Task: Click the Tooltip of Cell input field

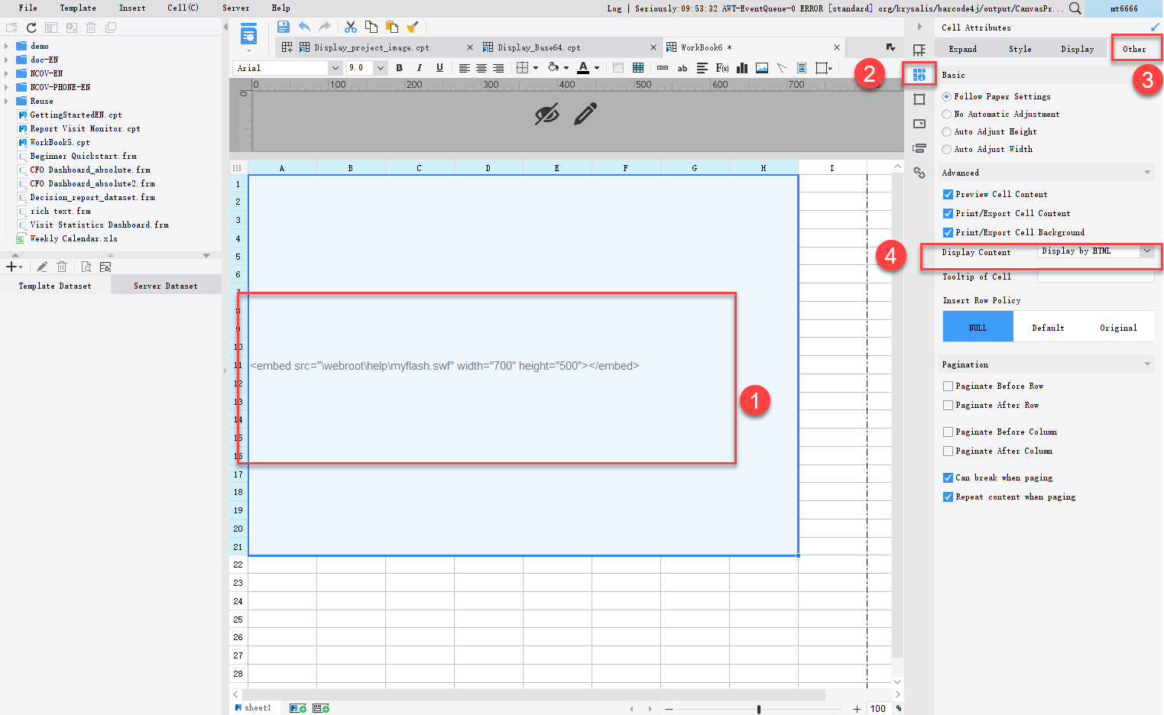Action: 1094,277
